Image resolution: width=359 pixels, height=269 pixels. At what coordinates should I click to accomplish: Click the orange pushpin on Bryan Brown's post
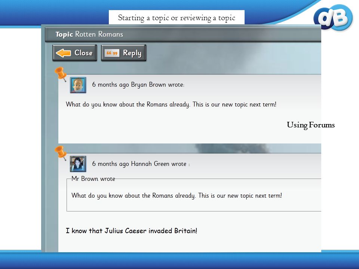[61, 74]
